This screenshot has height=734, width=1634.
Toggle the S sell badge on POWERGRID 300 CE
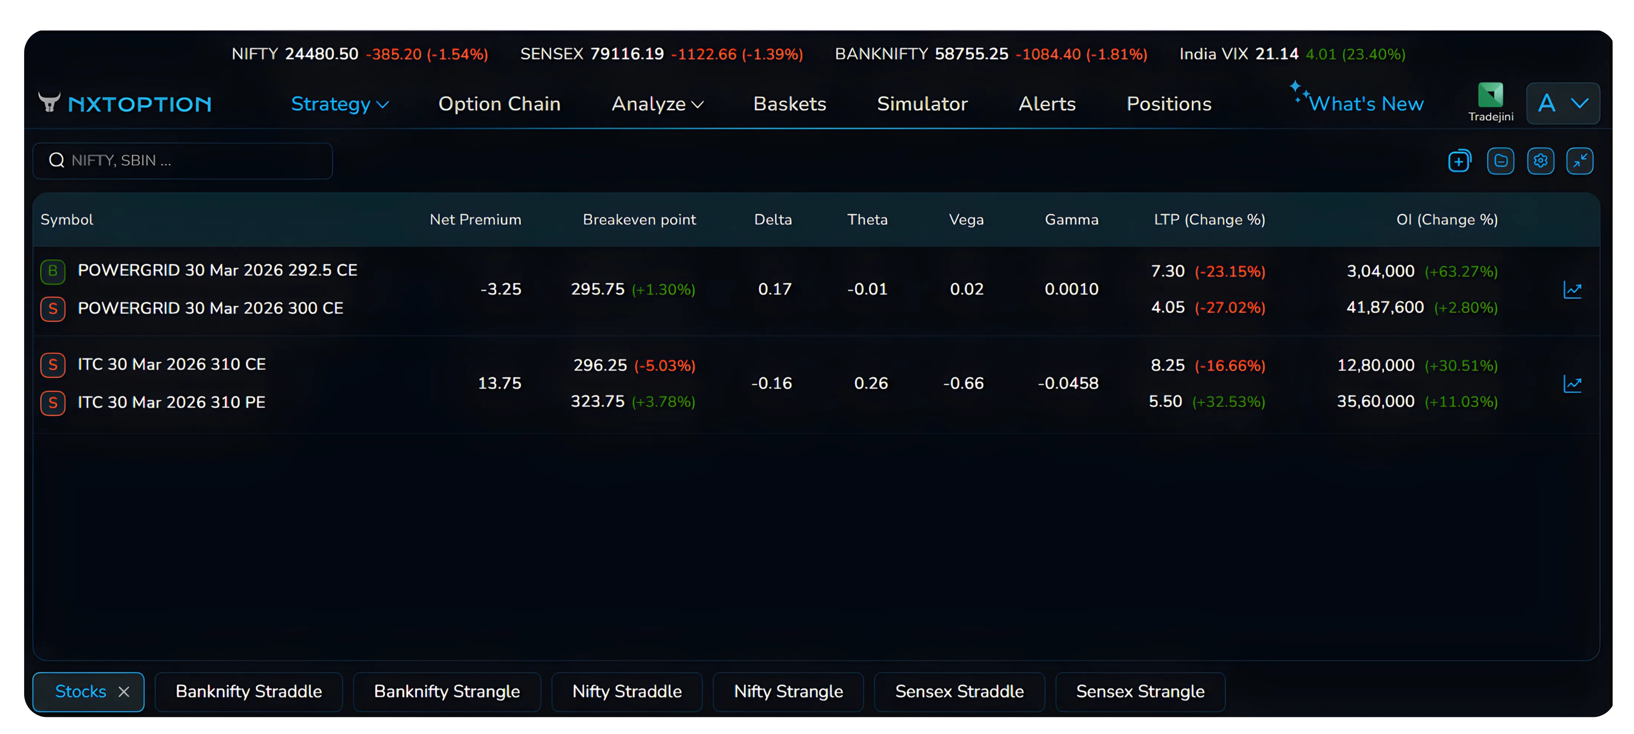click(53, 309)
